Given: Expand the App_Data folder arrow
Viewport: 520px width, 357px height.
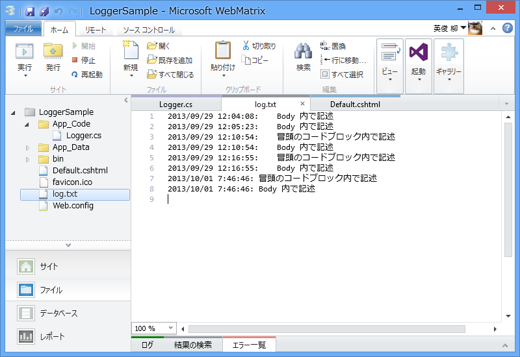Looking at the screenshot, I should (27, 148).
